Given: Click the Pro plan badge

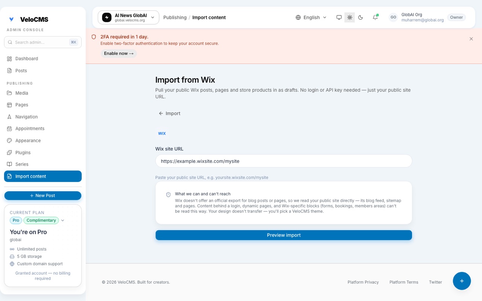Looking at the screenshot, I should coord(16,220).
